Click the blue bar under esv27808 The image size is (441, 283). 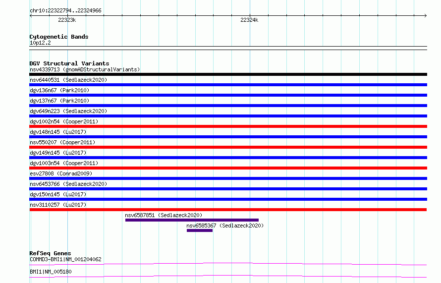pyautogui.click(x=228, y=178)
